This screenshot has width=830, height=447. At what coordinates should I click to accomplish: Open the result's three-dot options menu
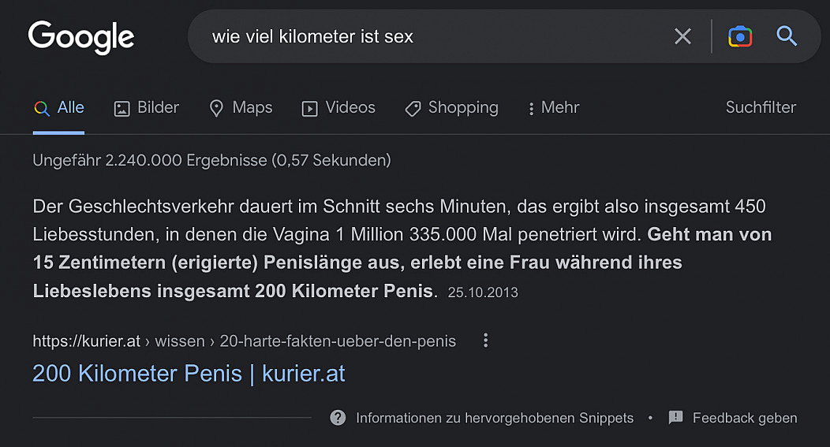pyautogui.click(x=486, y=341)
